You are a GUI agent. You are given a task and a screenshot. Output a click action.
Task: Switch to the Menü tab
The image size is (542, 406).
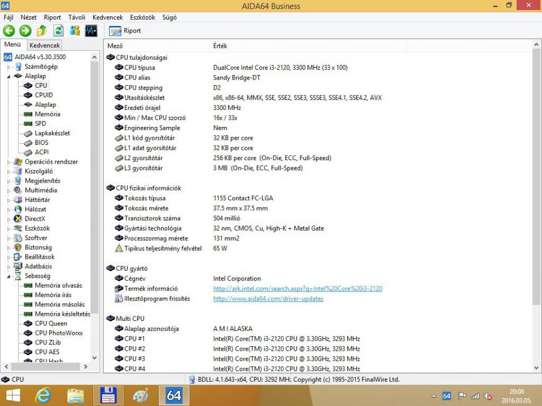tap(13, 45)
